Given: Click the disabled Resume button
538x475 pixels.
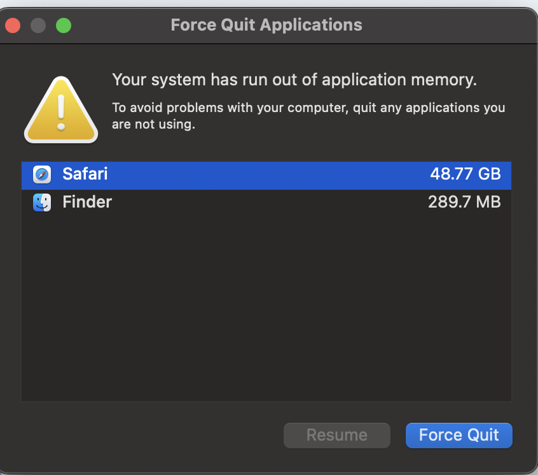Looking at the screenshot, I should pyautogui.click(x=336, y=435).
